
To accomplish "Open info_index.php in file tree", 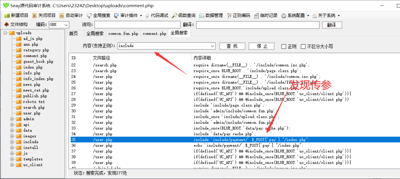I will [x=38, y=79].
